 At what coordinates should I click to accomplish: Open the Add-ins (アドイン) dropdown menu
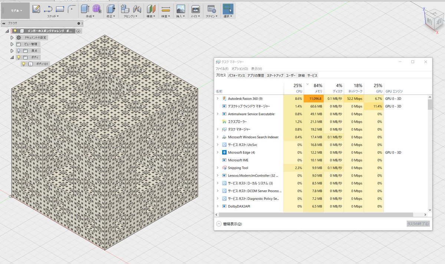click(211, 16)
